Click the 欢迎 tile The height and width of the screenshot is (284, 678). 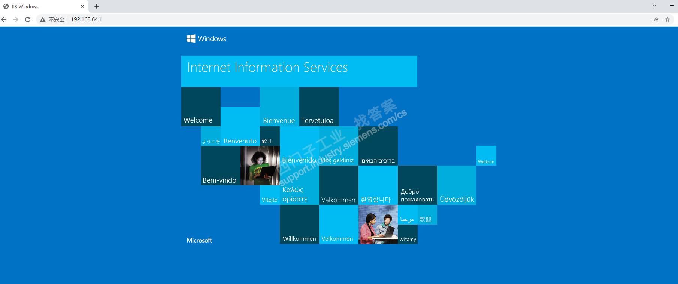pos(427,214)
